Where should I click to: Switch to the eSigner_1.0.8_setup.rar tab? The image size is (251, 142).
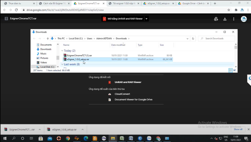click(x=159, y=3)
